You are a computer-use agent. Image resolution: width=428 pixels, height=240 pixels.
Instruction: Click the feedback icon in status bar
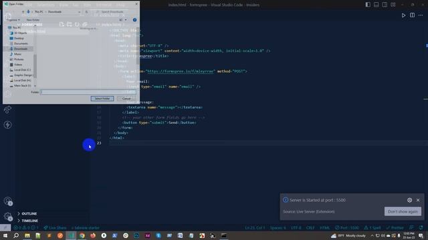pos(411,228)
